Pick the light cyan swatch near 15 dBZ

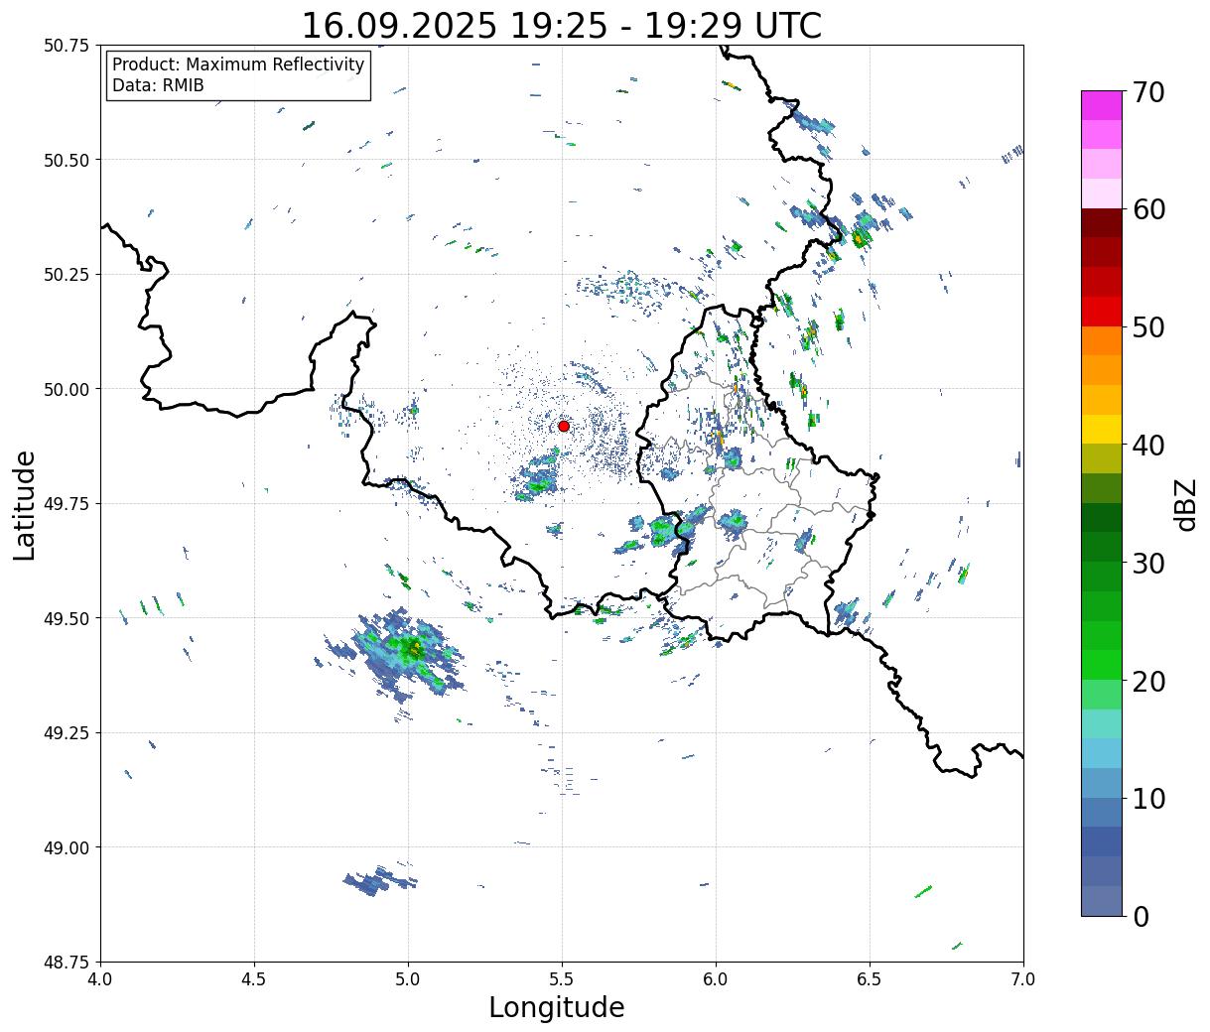pyautogui.click(x=1101, y=724)
